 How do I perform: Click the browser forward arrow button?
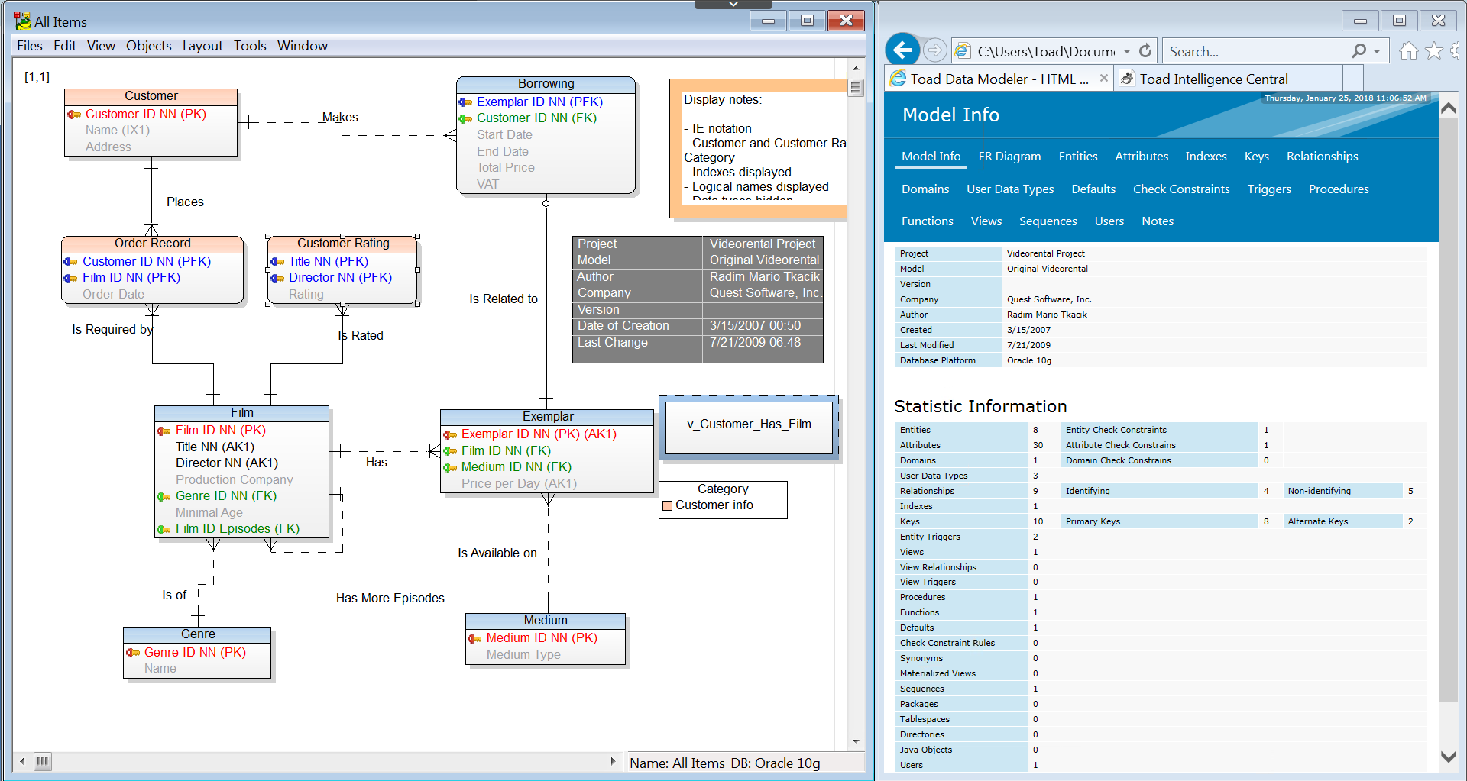tap(934, 51)
